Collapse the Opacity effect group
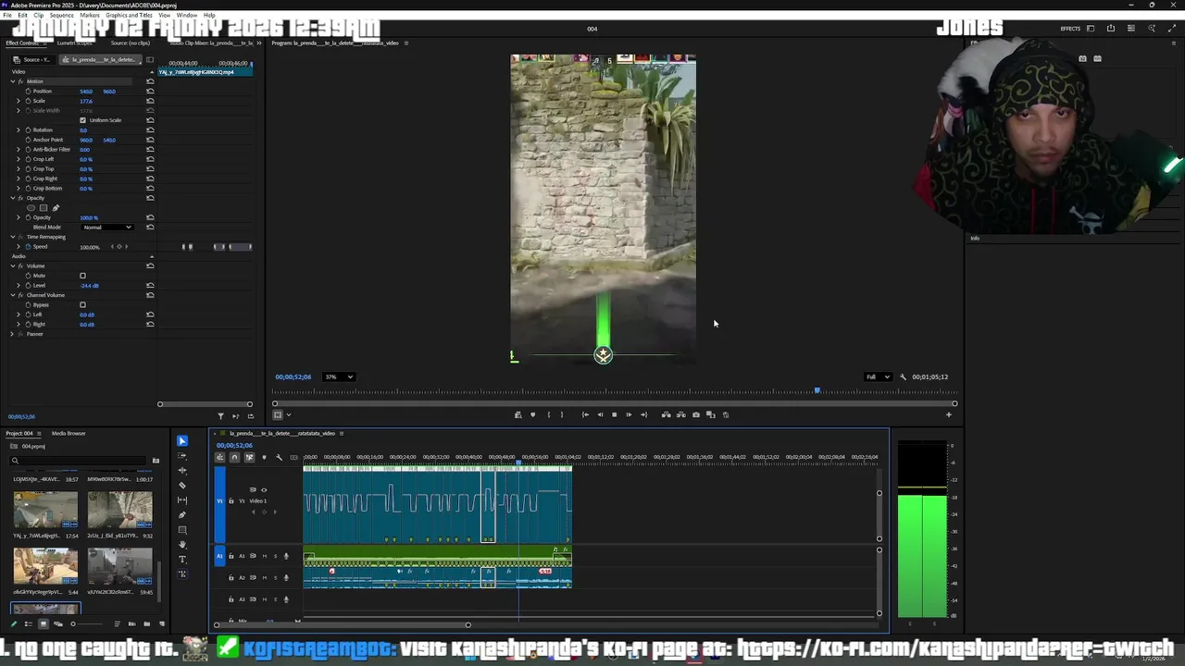1185x666 pixels. 13,198
